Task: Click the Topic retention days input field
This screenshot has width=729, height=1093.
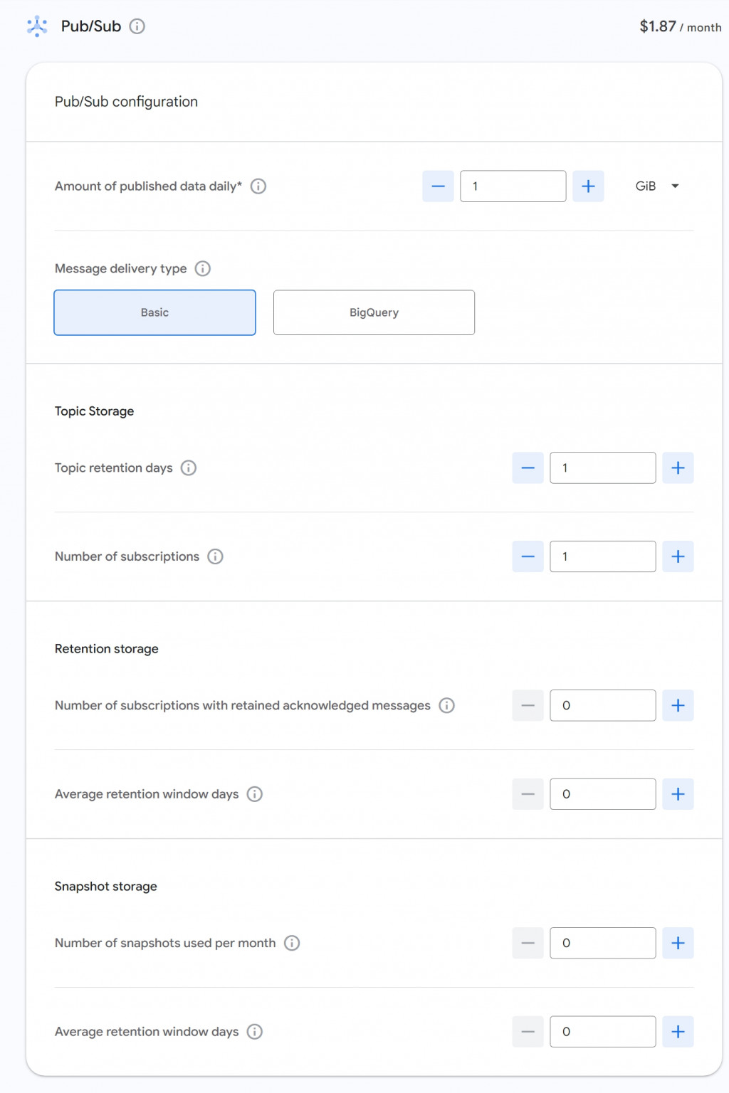Action: 602,468
